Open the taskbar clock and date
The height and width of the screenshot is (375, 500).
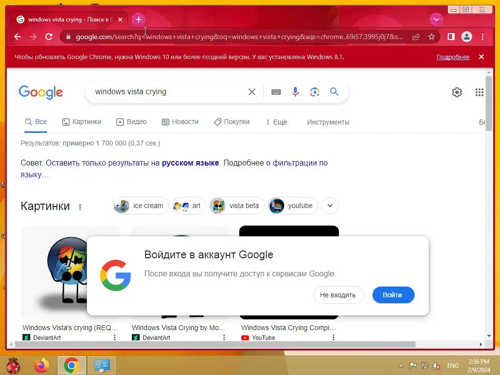pyautogui.click(x=479, y=366)
